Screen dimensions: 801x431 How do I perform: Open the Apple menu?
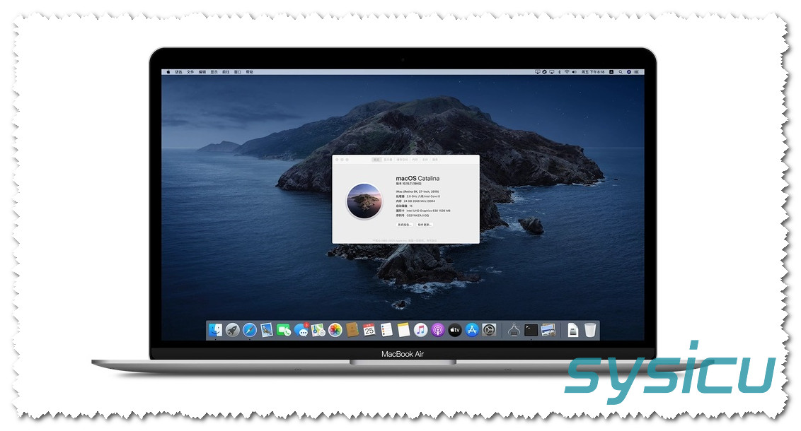pyautogui.click(x=168, y=72)
